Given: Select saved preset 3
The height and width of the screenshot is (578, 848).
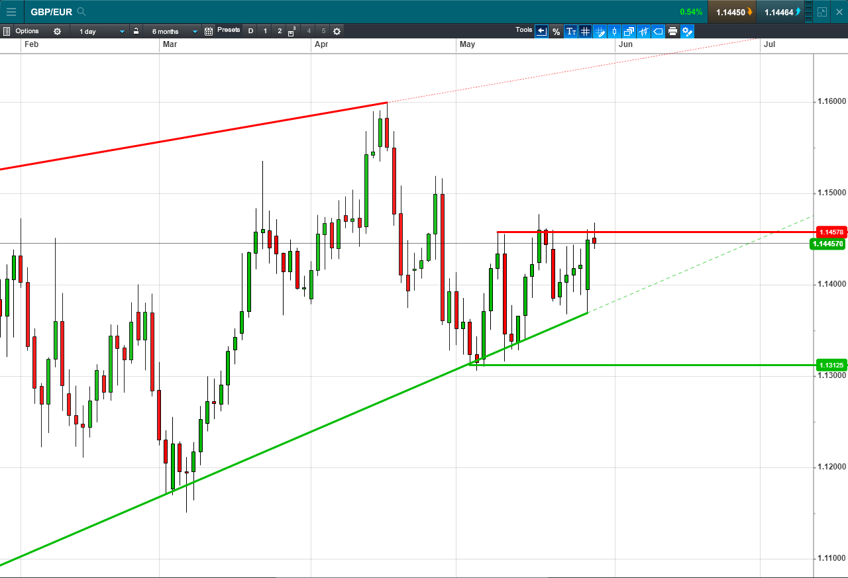Looking at the screenshot, I should click(293, 31).
